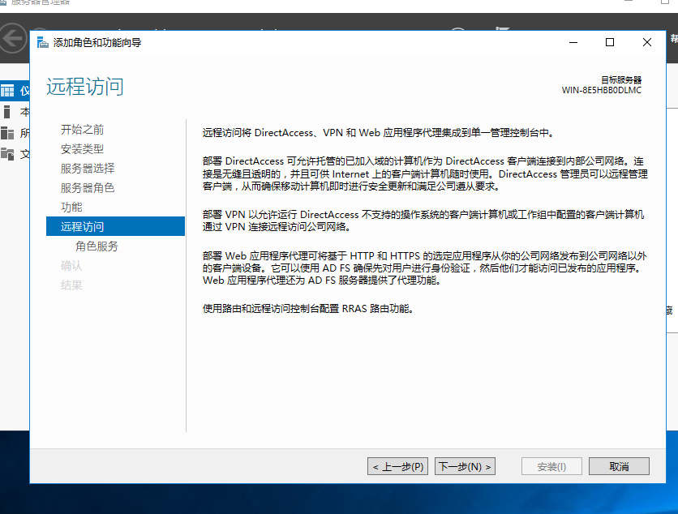678x514 pixels.
Task: Click the 安装 (Install) button
Action: [551, 466]
